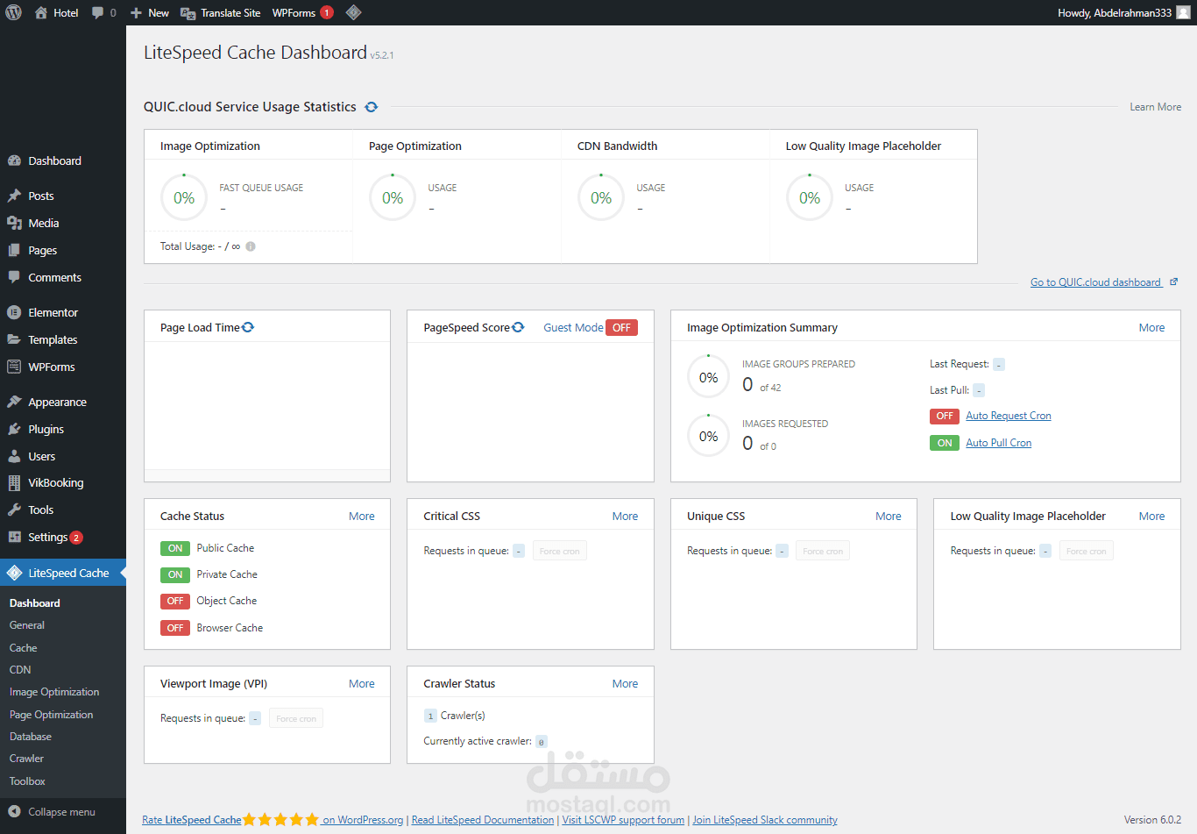Screen dimensions: 1197x834
Task: Click the Settings sliders icon
Action: 14,537
